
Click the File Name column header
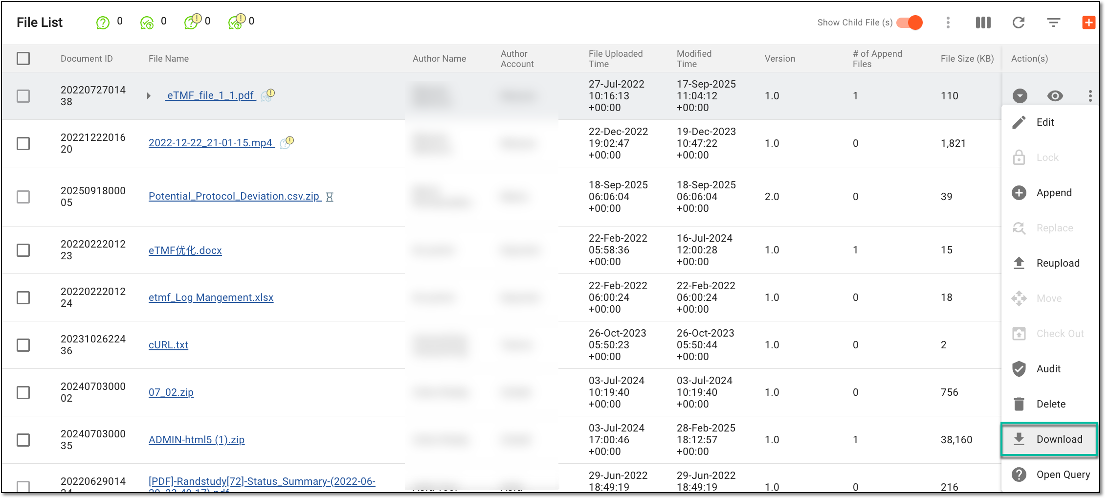click(x=169, y=59)
